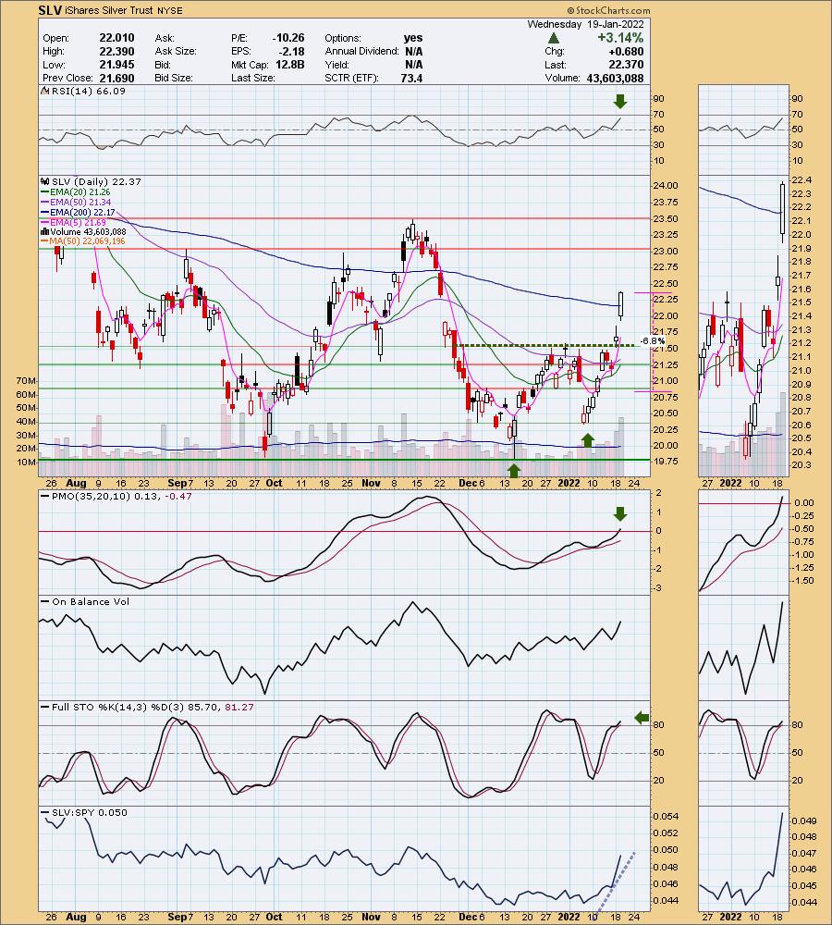
Task: Click the NYSE exchange label
Action: pos(170,10)
